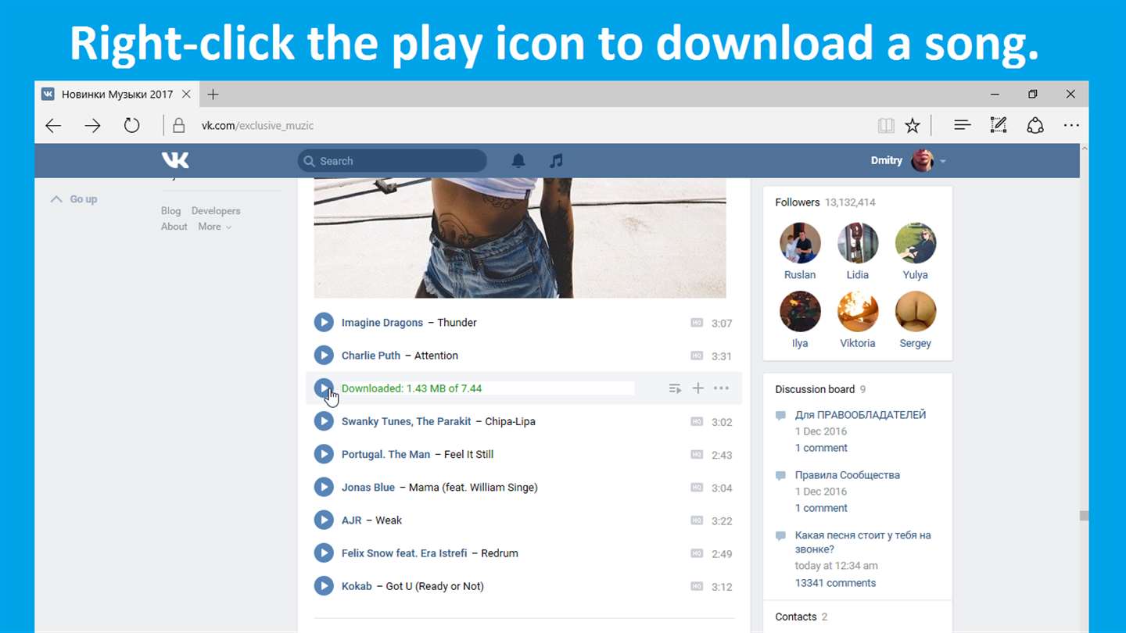This screenshot has width=1126, height=633.
Task: Refresh the browser page
Action: (x=131, y=125)
